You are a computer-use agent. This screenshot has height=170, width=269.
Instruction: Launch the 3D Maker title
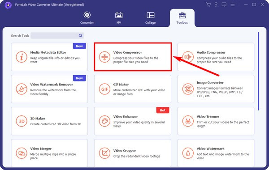[x=38, y=119]
